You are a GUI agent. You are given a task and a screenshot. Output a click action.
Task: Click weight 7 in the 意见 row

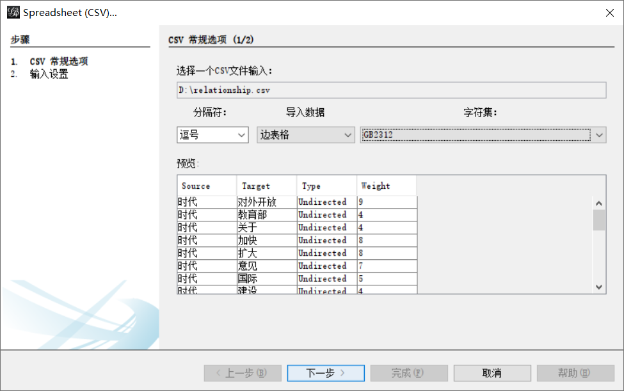click(387, 266)
